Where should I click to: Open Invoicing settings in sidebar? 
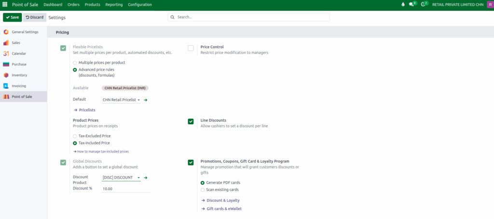(19, 86)
